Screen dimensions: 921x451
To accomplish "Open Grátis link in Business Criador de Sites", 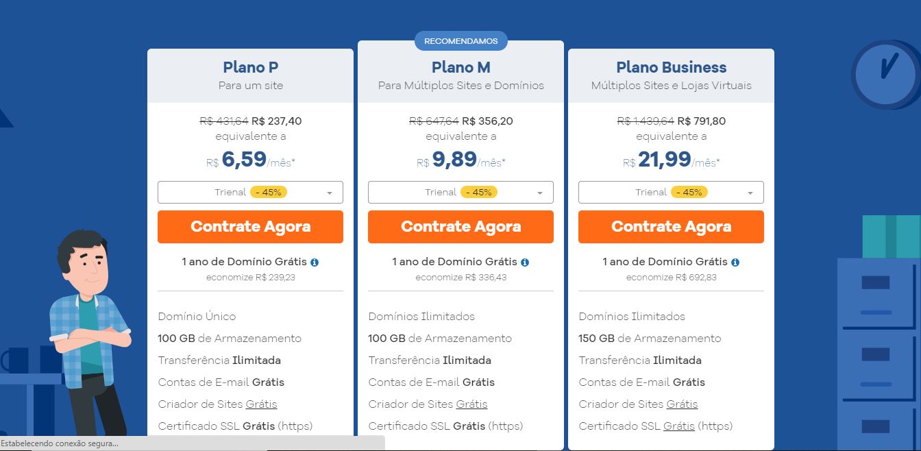I will pyautogui.click(x=682, y=404).
